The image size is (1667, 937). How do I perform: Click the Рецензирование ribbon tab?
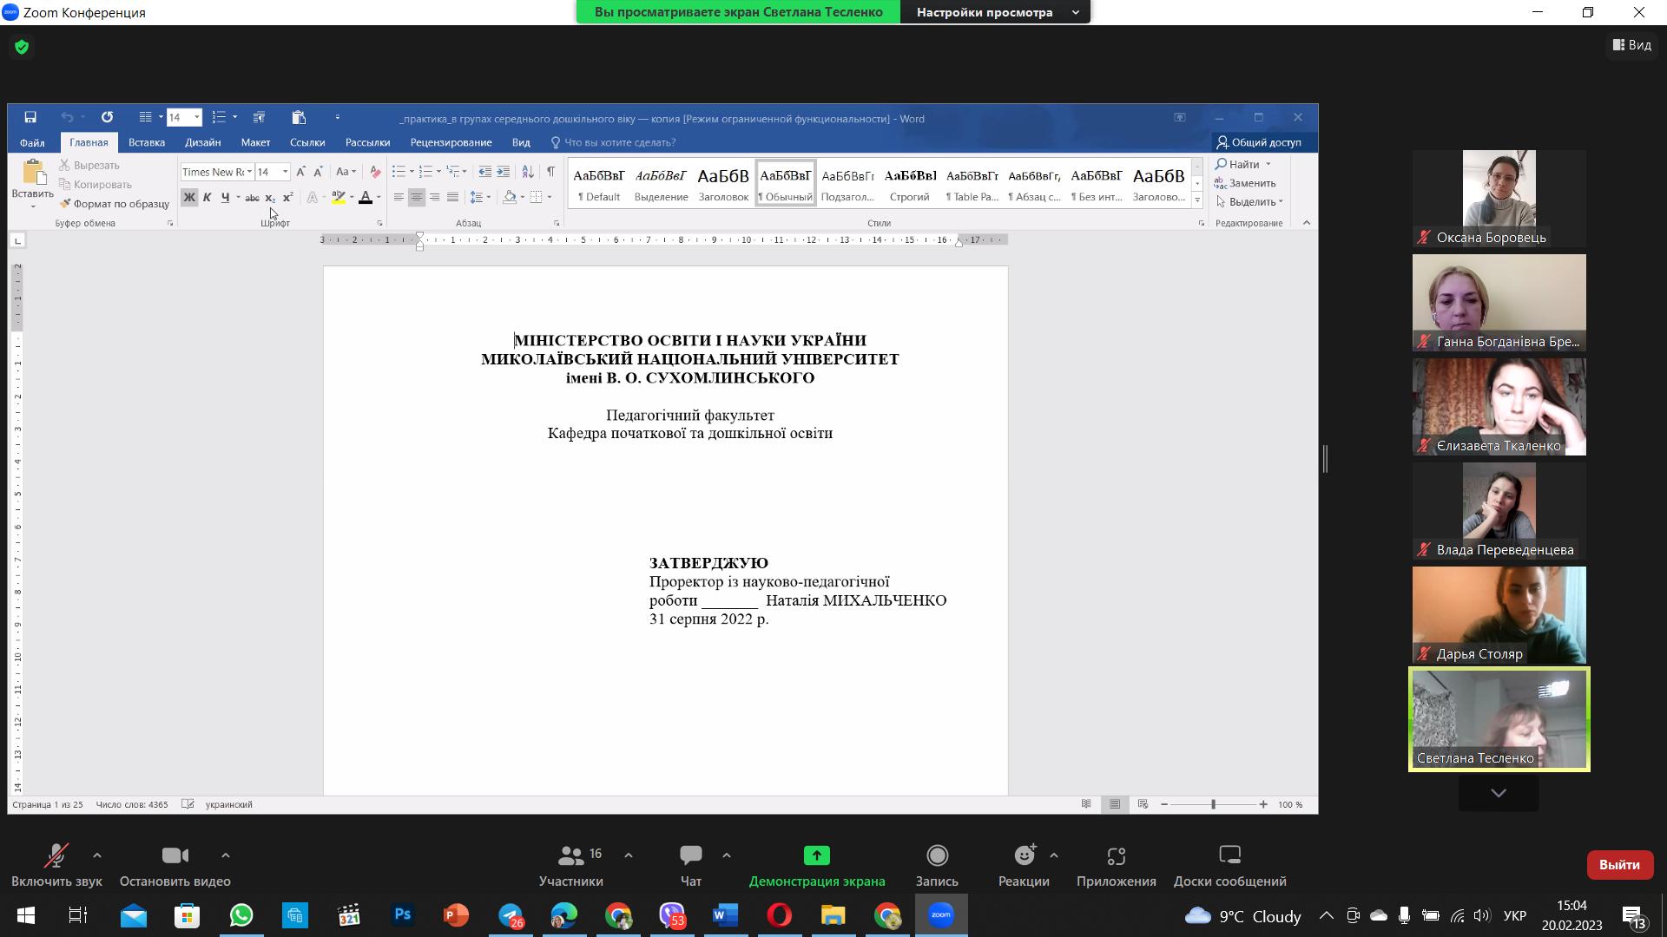point(451,142)
